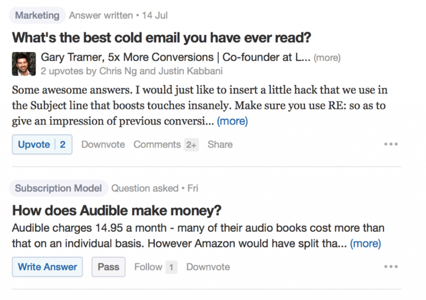Open the "How does Audible make money?" question

tap(117, 211)
